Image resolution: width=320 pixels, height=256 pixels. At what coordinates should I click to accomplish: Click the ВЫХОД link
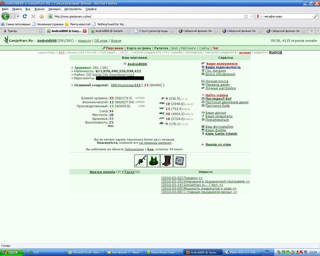276,52
